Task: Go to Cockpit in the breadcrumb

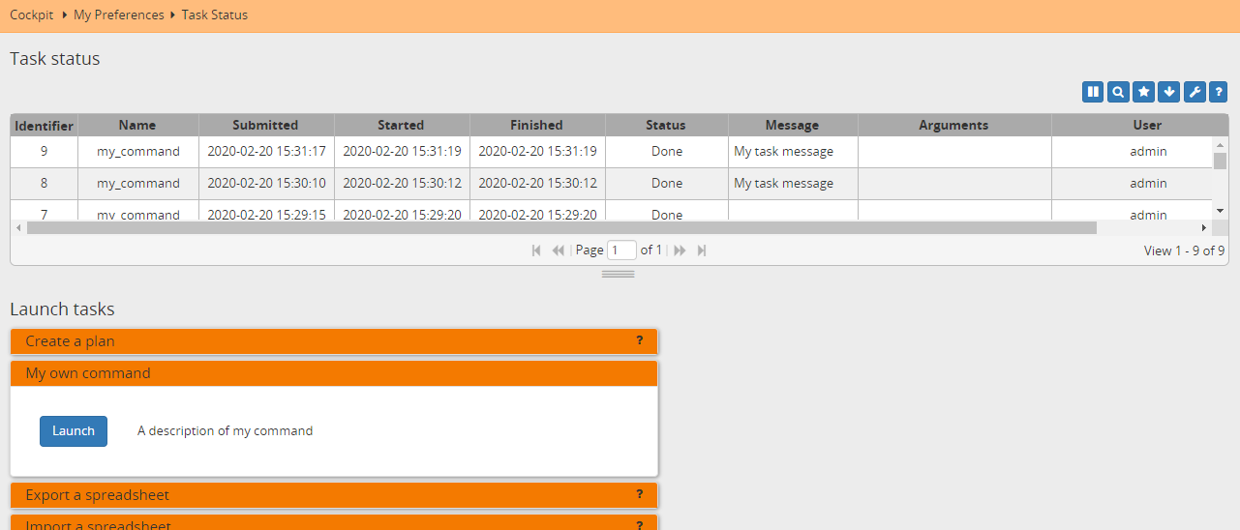Action: click(31, 15)
